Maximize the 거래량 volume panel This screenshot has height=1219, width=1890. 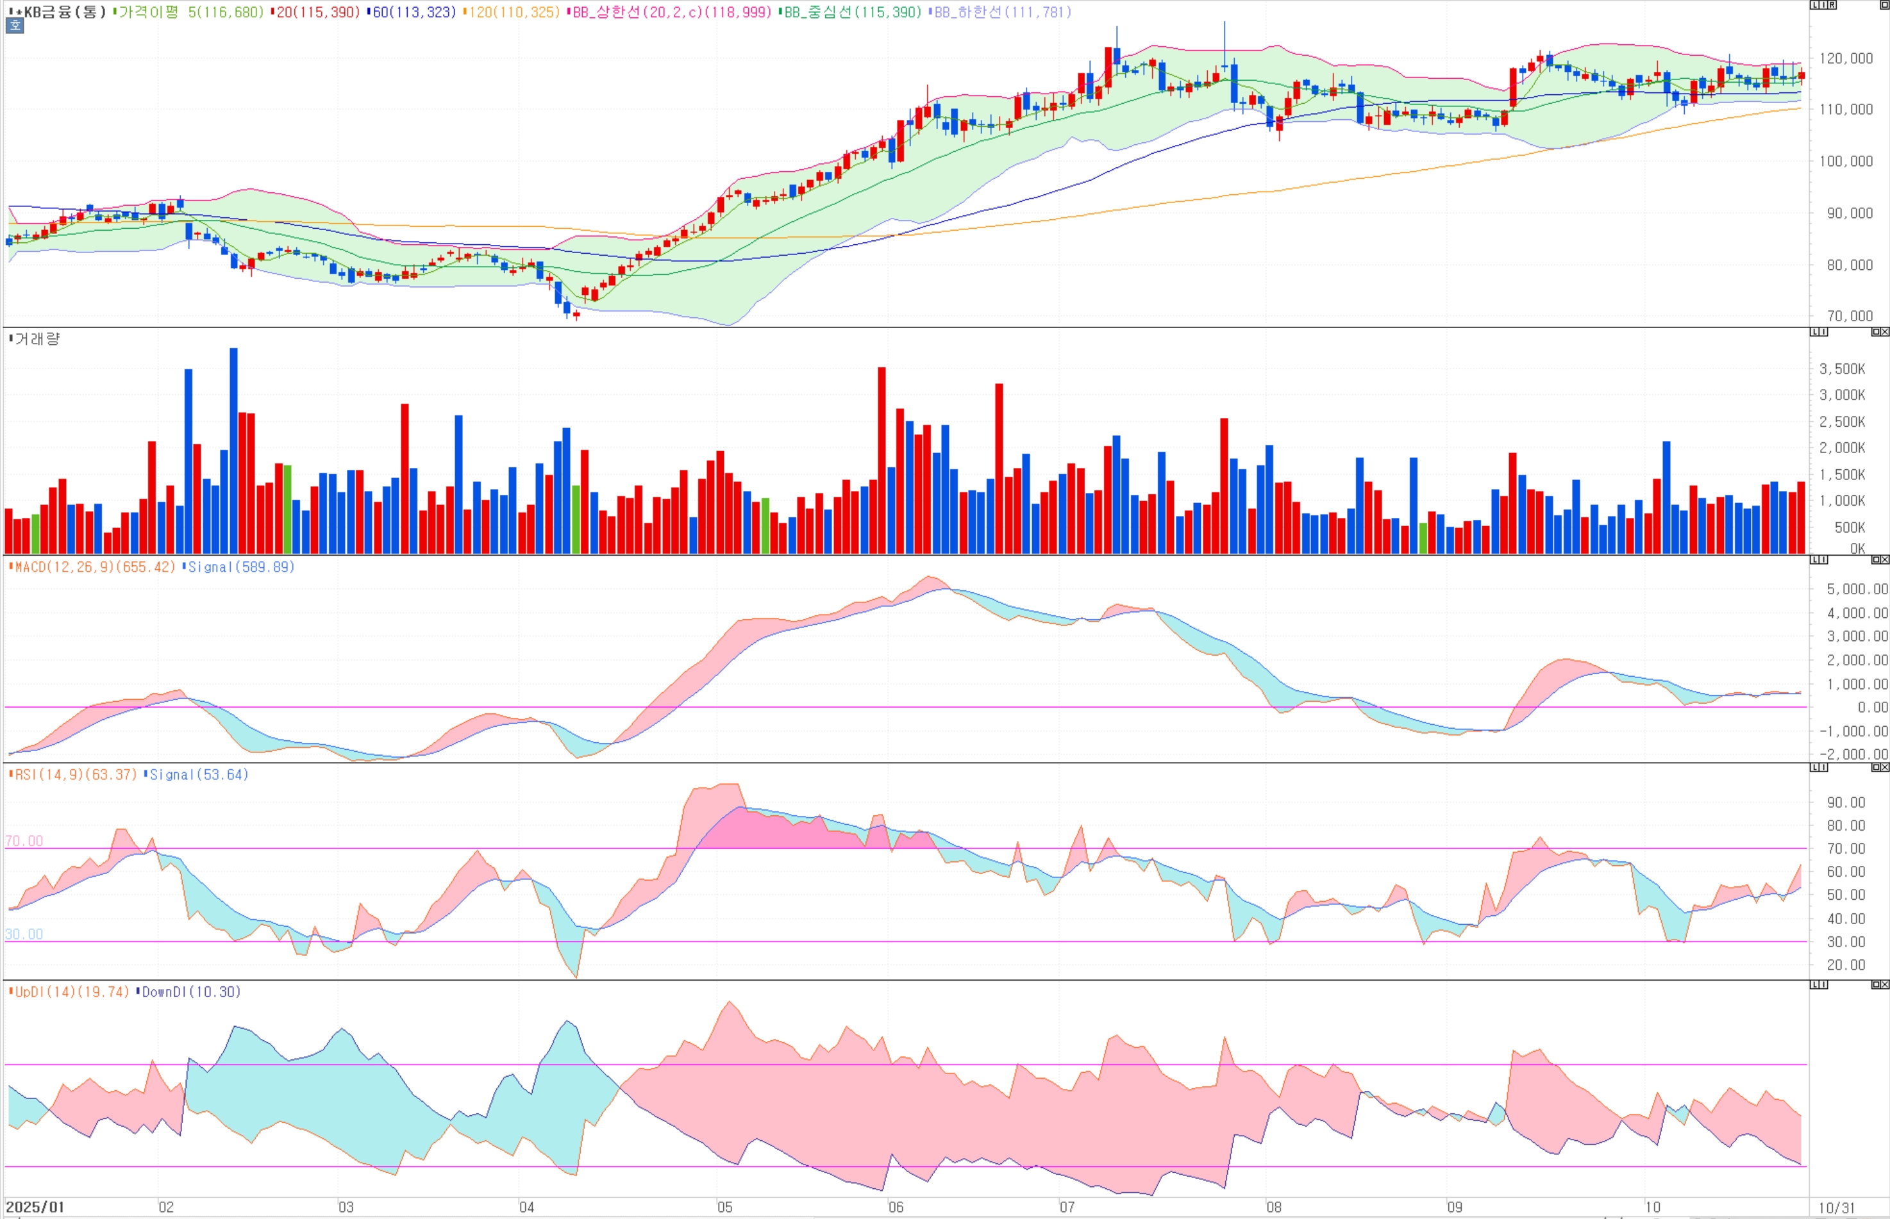pyautogui.click(x=1876, y=331)
